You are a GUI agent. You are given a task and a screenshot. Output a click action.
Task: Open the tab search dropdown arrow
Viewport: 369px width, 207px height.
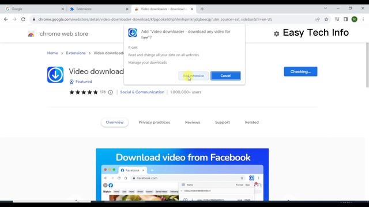(x=325, y=8)
